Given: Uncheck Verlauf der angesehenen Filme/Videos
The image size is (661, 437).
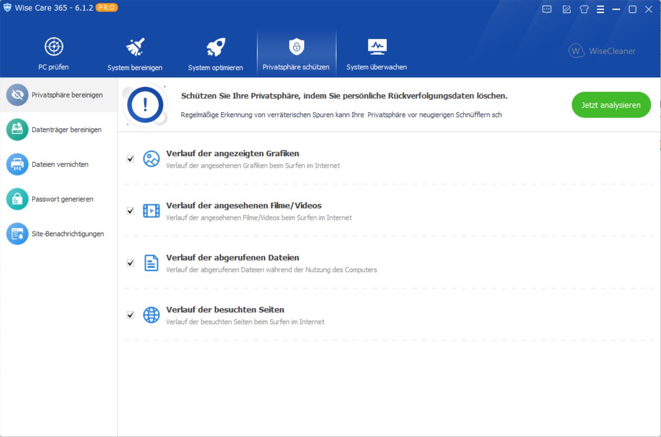Looking at the screenshot, I should click(131, 211).
